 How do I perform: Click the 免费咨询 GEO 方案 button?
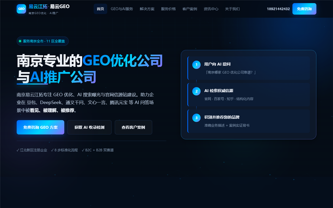tap(40, 127)
